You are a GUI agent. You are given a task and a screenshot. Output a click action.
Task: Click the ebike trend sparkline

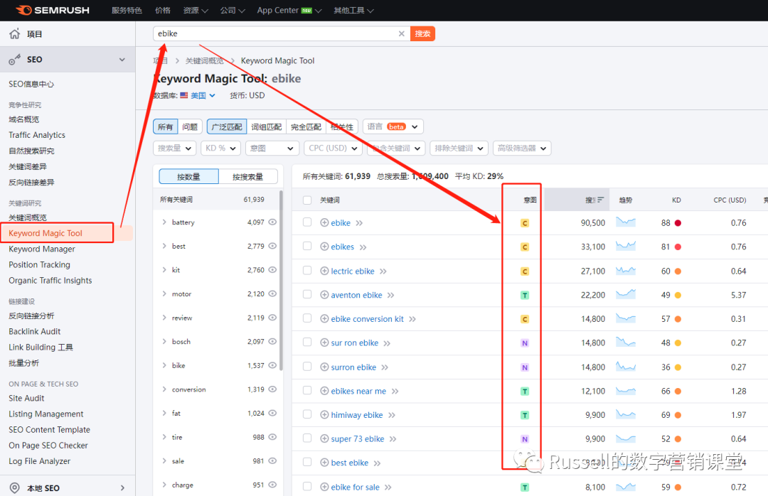tap(626, 222)
